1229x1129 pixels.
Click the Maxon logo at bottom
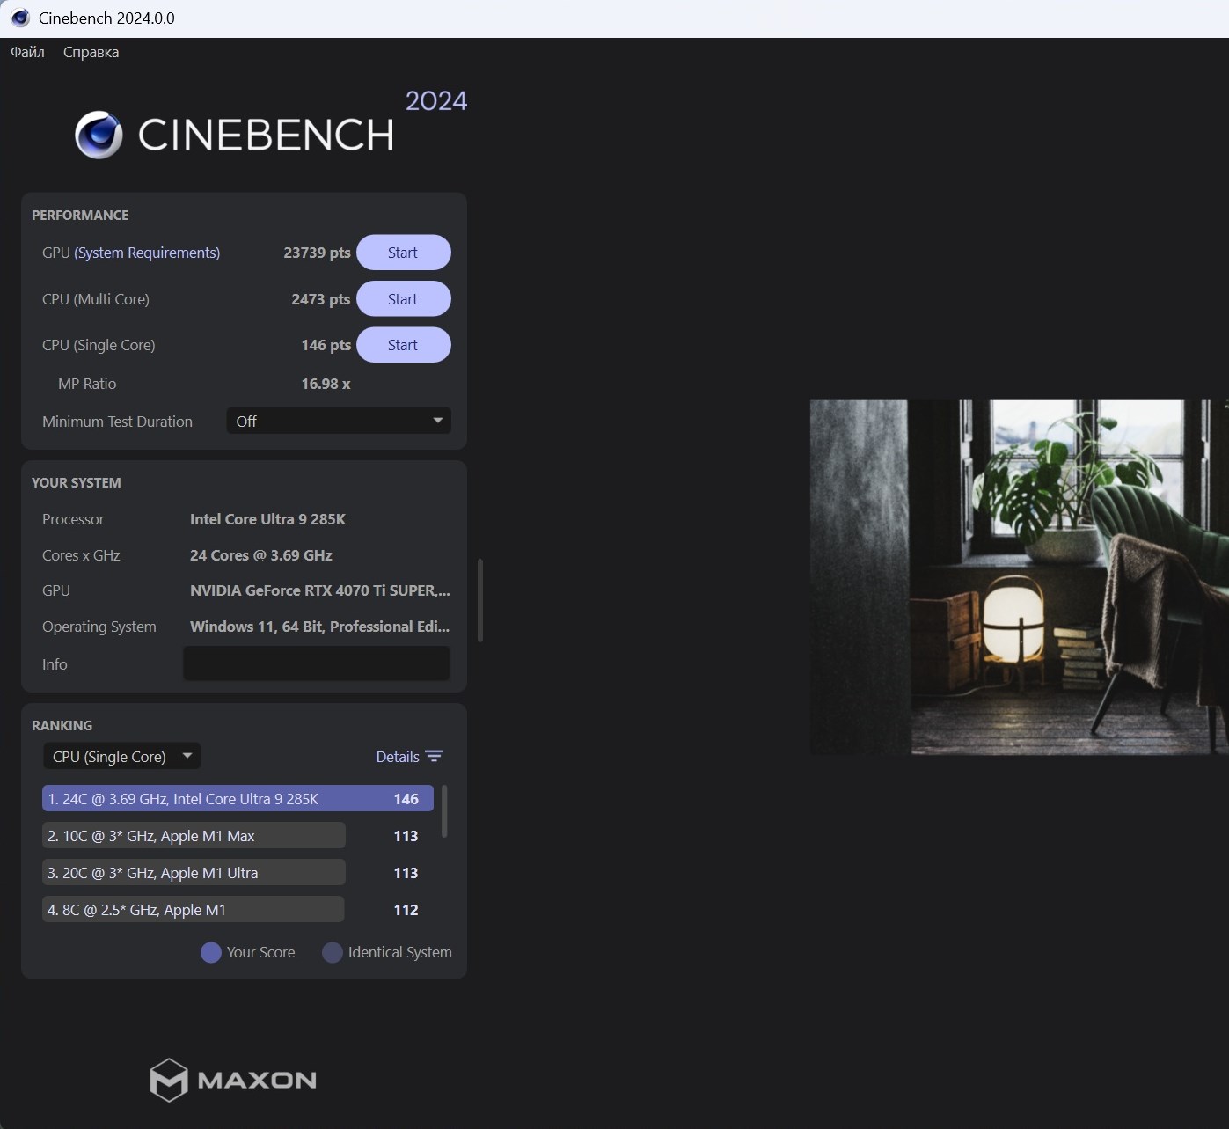(233, 1080)
